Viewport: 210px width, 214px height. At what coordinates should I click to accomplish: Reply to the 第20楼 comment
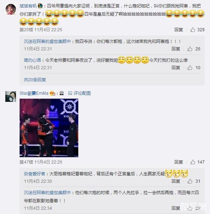pos(179,29)
